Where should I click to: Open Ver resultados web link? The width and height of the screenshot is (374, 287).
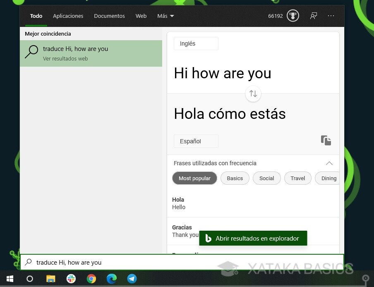(x=65, y=58)
